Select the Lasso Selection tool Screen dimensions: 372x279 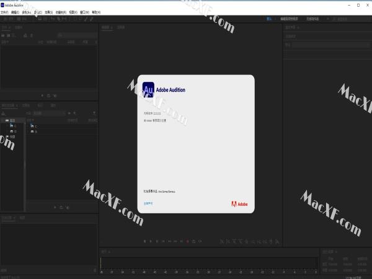coord(81,19)
